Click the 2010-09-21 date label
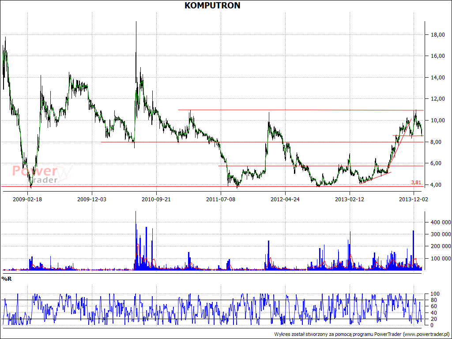This screenshot has width=452, height=339. 156,200
